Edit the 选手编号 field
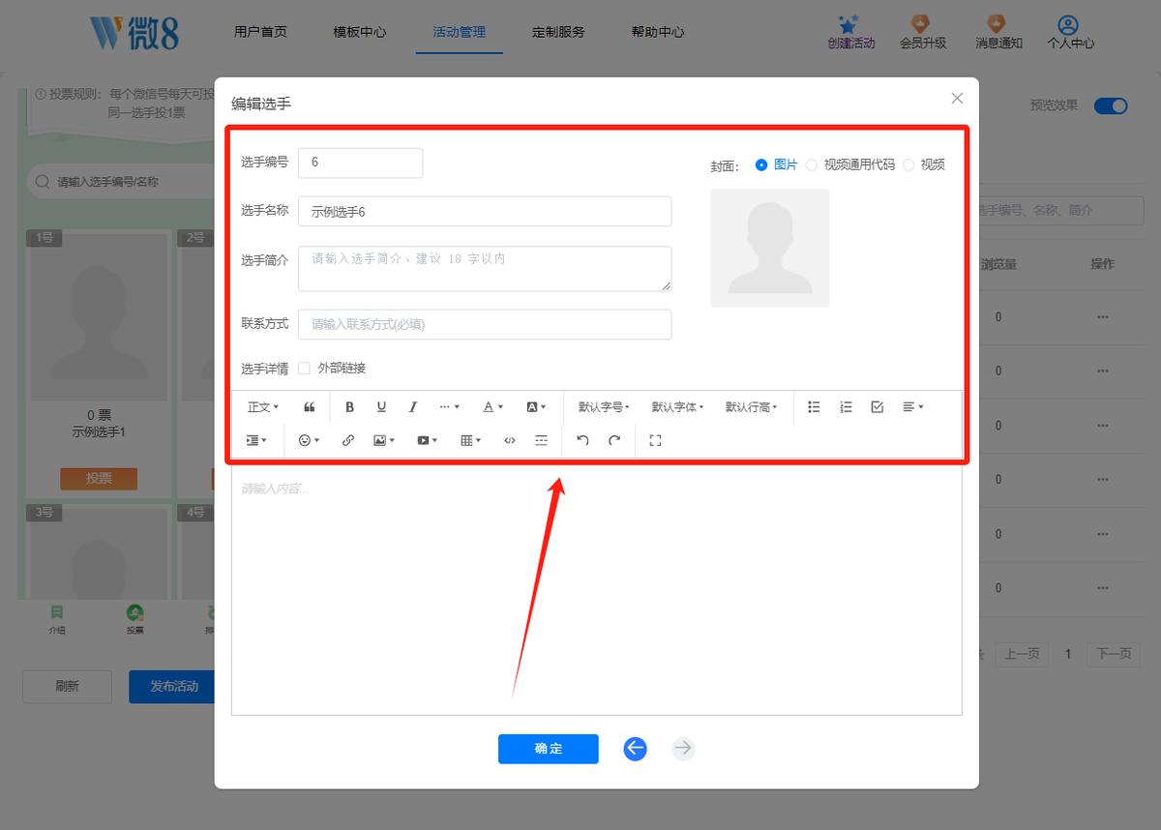The image size is (1161, 830). coord(361,163)
